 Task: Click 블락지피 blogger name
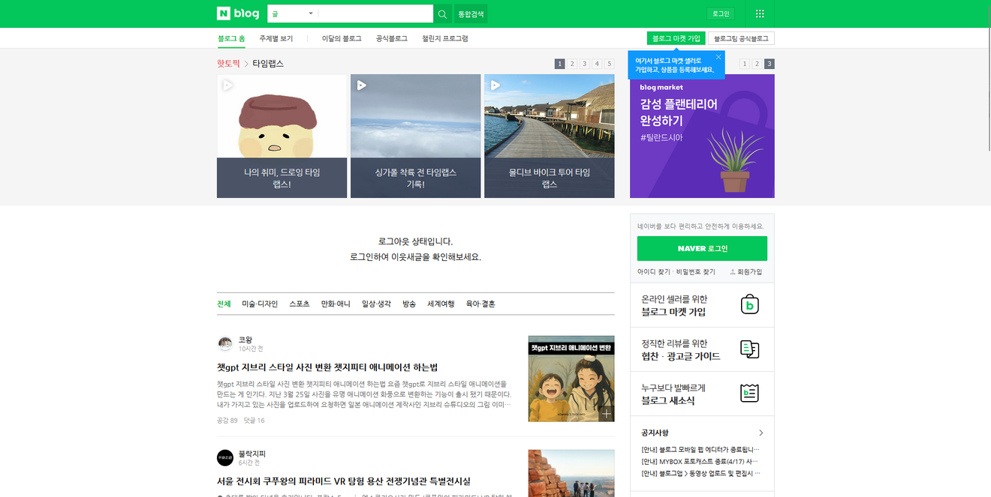point(252,454)
